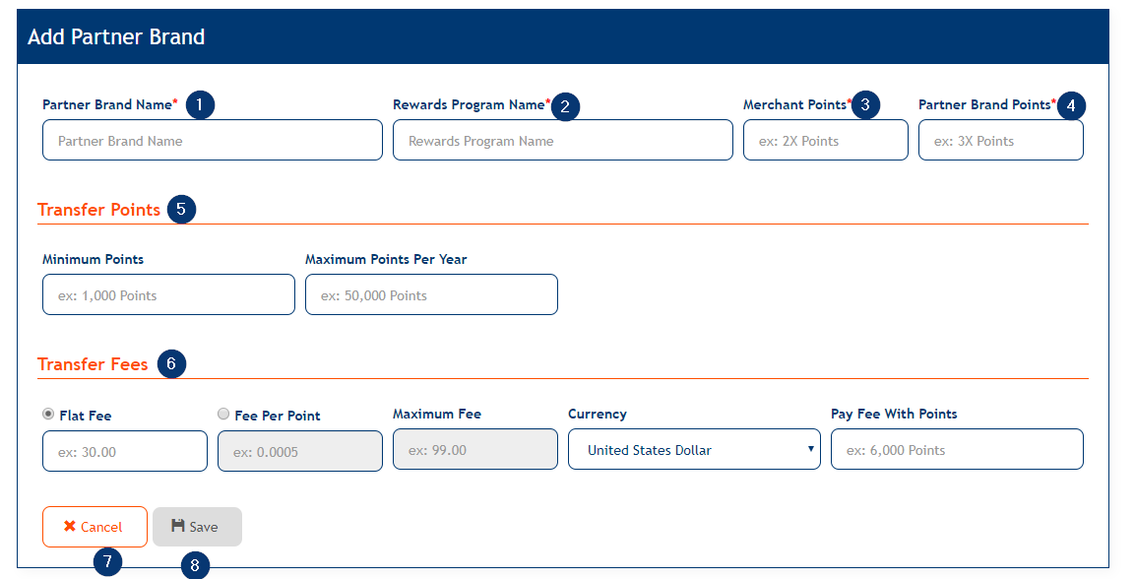Click the Pay Fee With Points field
Image resolution: width=1135 pixels, height=579 pixels.
coord(956,450)
